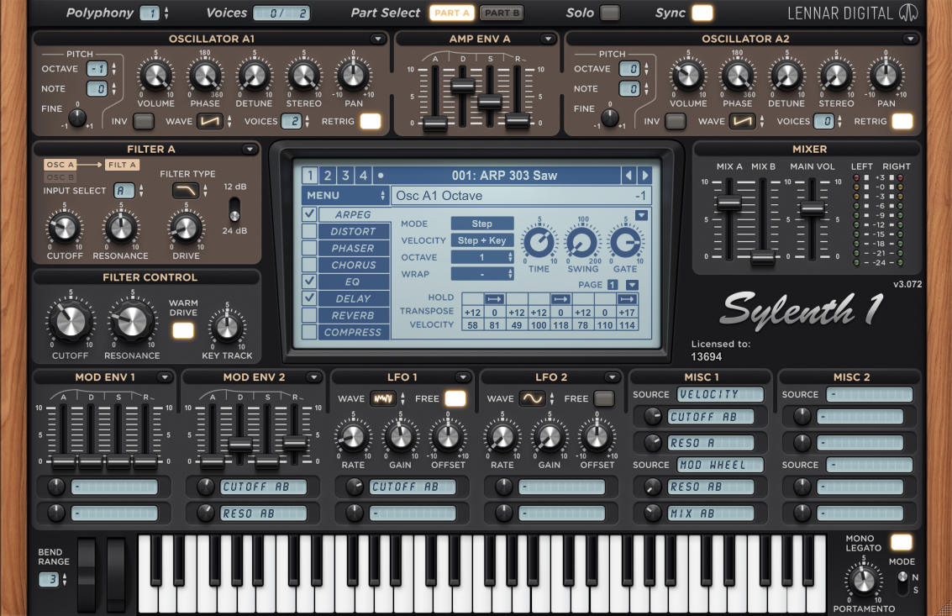
Task: Select the Oscillator A2 waveform icon
Action: click(743, 122)
